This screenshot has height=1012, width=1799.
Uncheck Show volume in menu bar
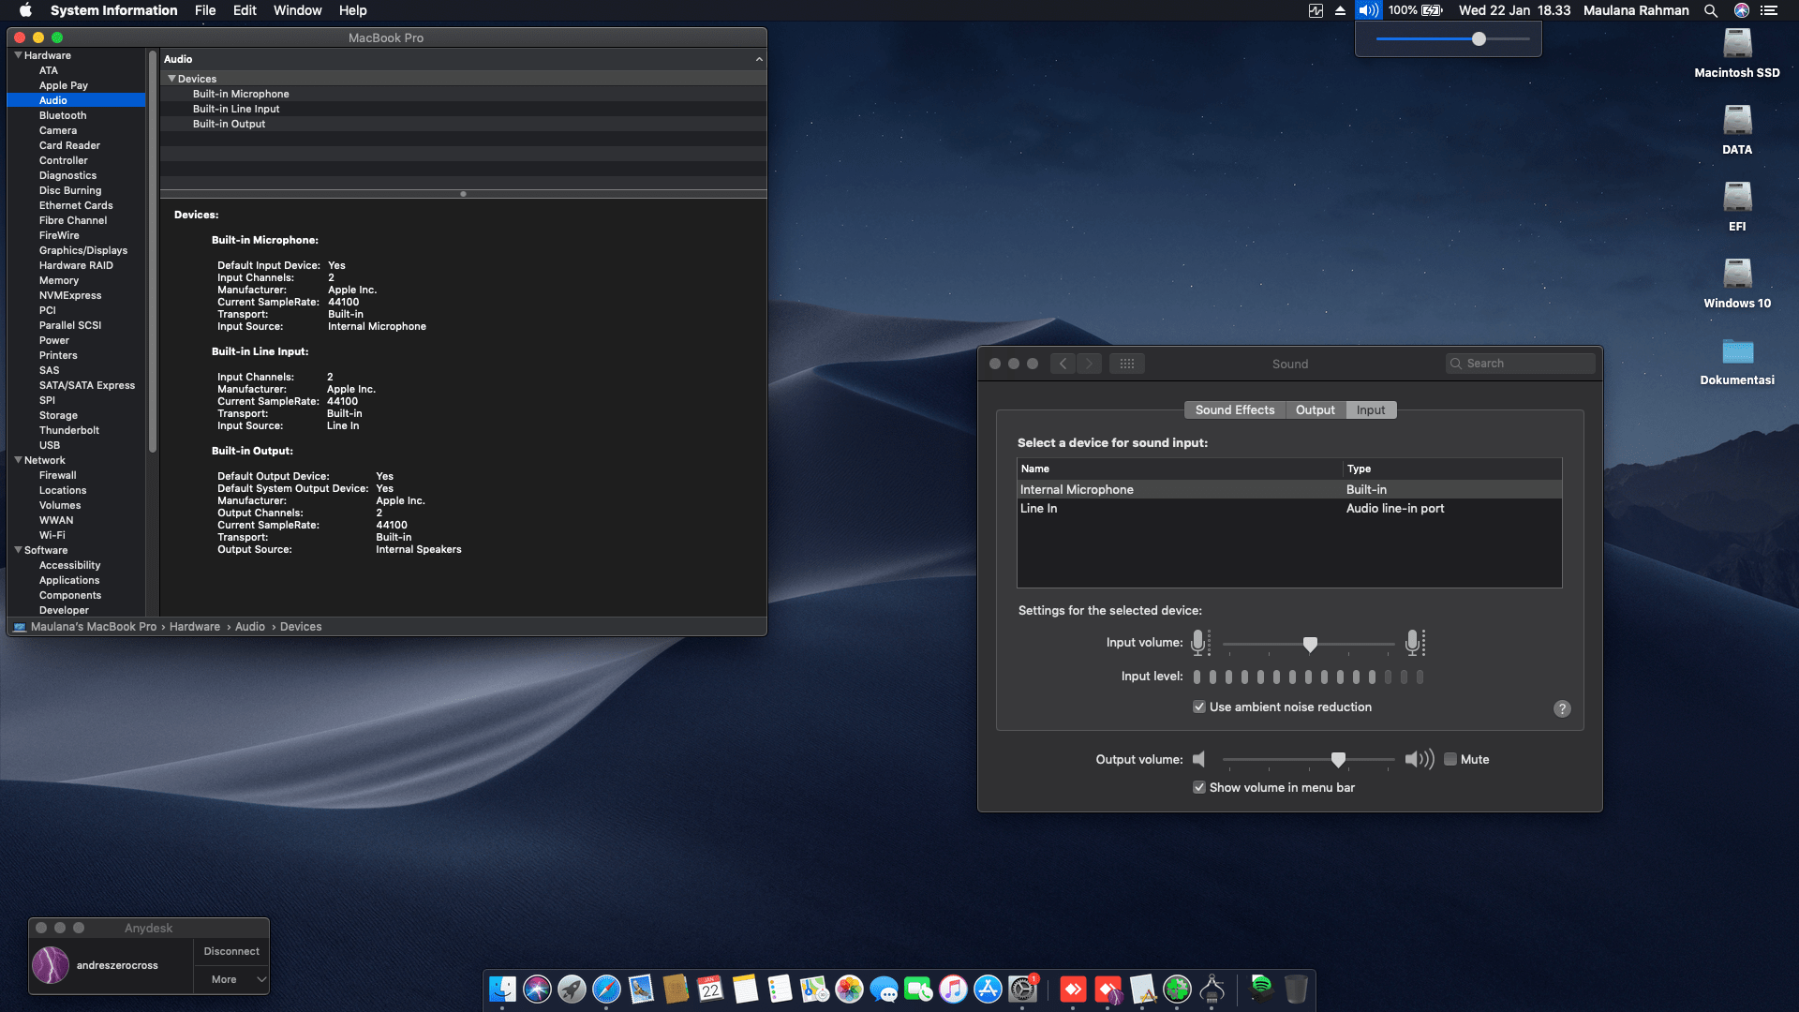[1199, 787]
